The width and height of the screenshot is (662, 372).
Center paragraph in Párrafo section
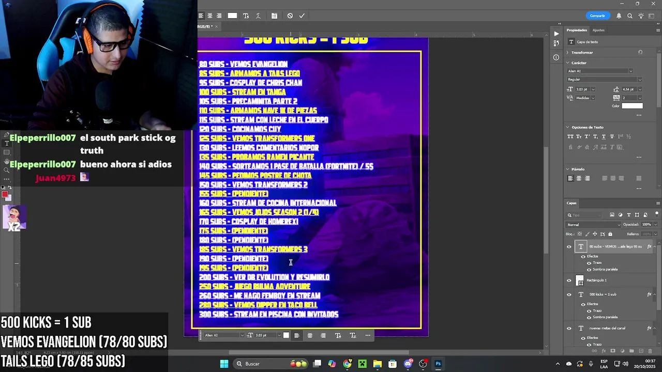579,178
